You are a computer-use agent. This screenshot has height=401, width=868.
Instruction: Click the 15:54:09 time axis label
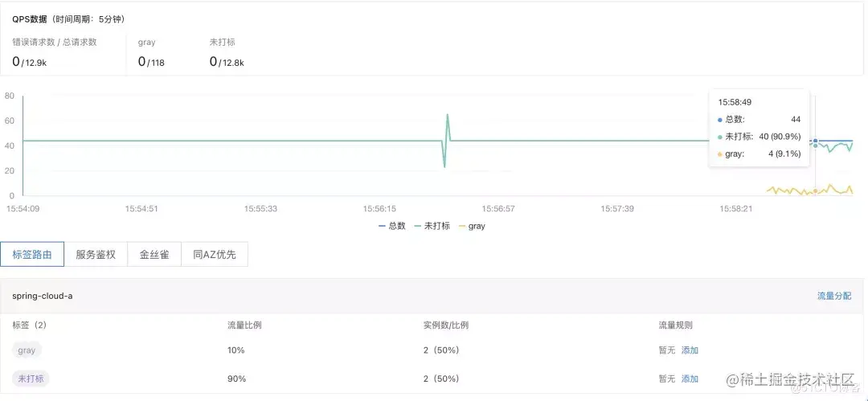23,209
